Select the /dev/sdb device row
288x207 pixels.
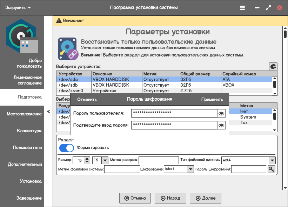[68, 85]
